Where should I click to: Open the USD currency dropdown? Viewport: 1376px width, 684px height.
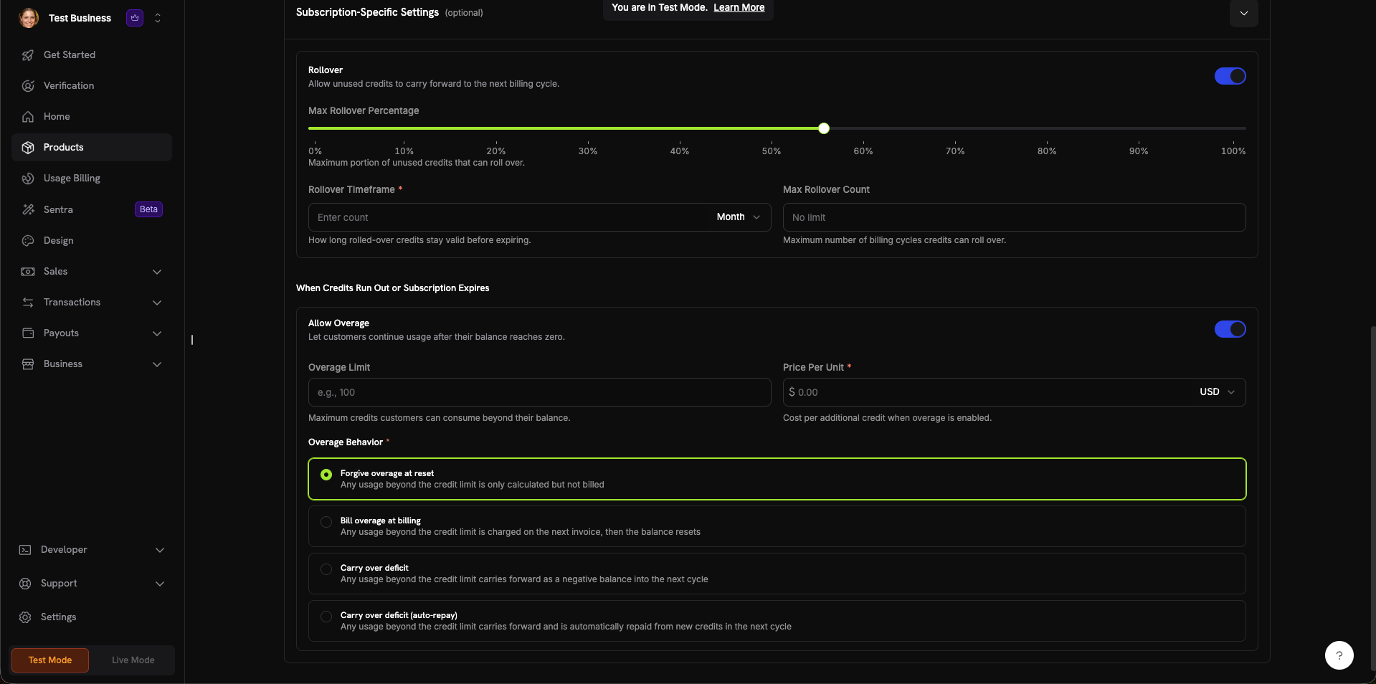pyautogui.click(x=1215, y=392)
